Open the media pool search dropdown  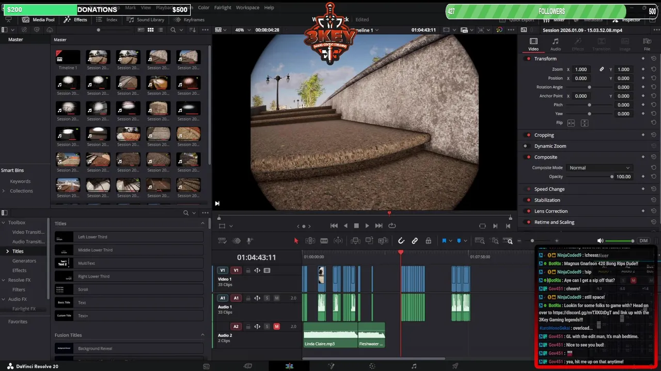[x=180, y=30]
